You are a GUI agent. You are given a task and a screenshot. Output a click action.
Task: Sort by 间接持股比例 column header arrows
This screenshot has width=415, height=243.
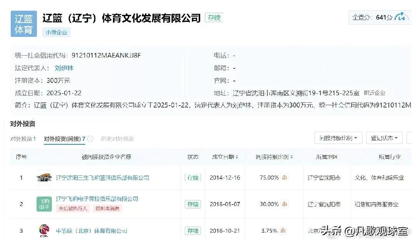tap(291, 157)
